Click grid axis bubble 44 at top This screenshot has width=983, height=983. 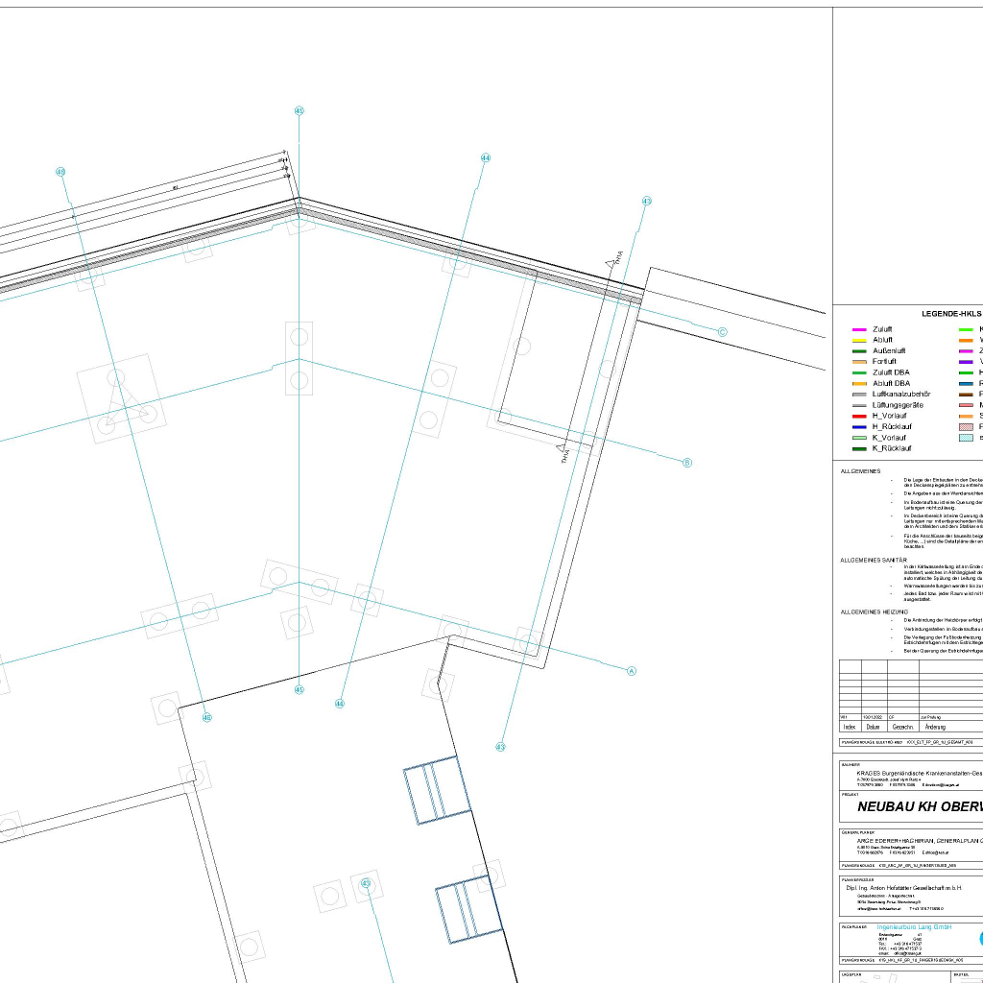coord(486,157)
